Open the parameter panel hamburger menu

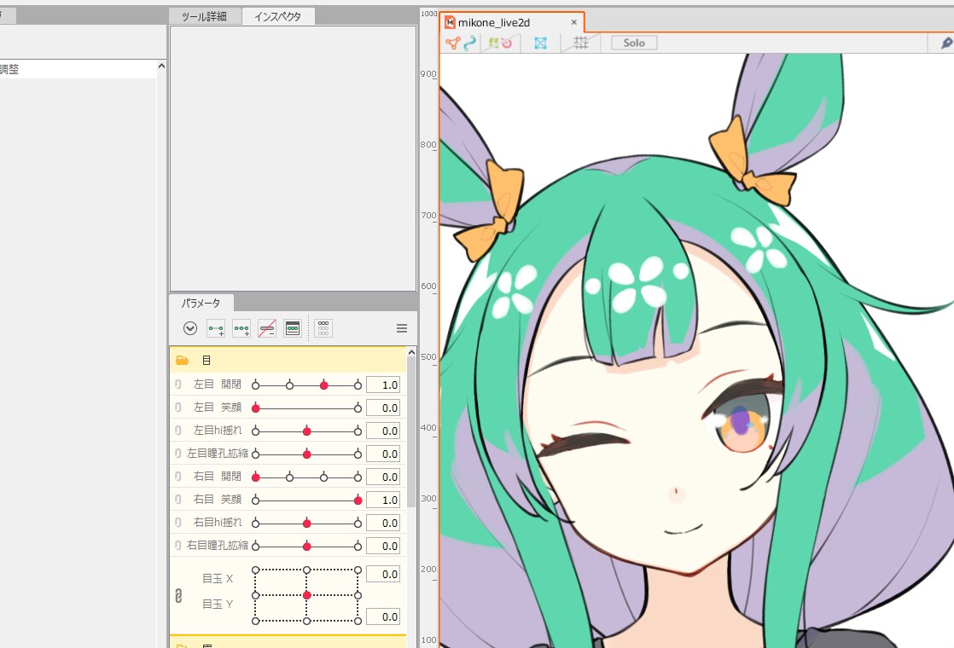[402, 328]
